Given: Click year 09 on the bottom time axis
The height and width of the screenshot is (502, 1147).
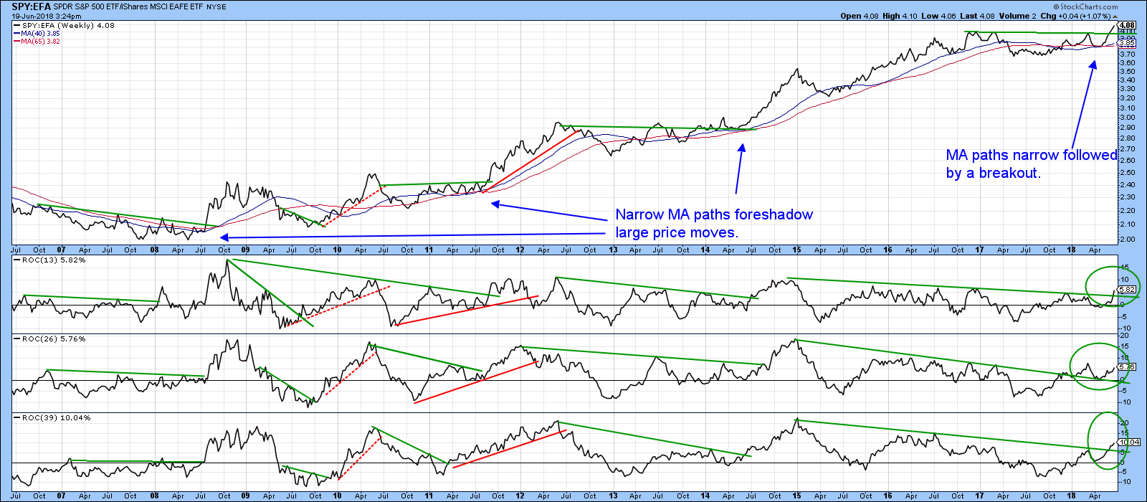Looking at the screenshot, I should (x=245, y=496).
